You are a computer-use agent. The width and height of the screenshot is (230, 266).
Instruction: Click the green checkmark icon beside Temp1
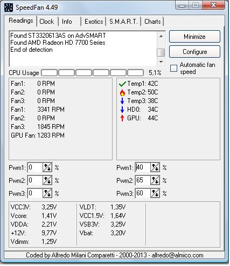pos(122,84)
